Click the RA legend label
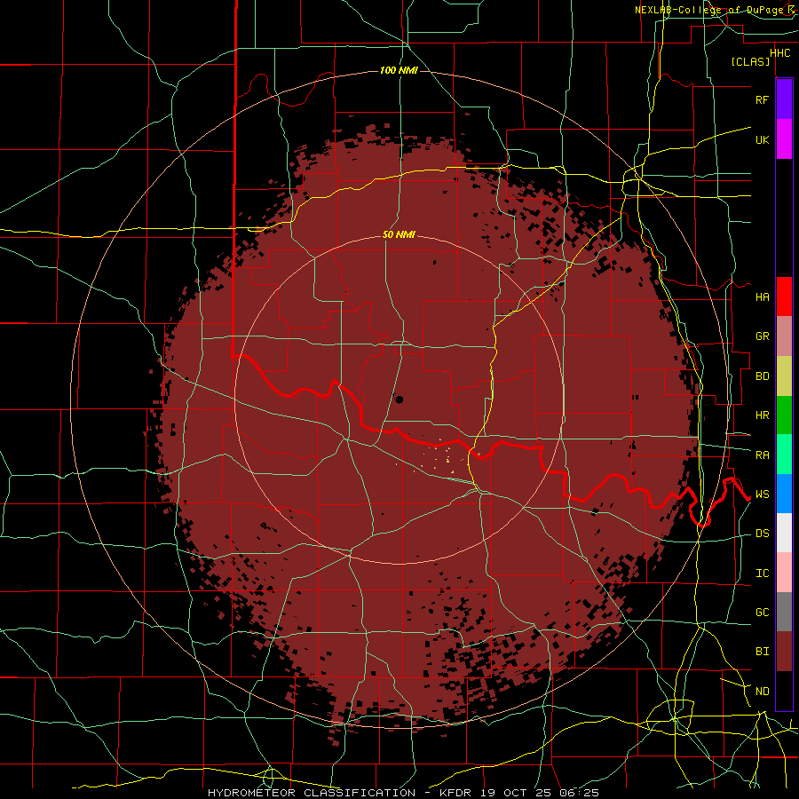Viewport: 799px width, 799px height. [x=762, y=455]
